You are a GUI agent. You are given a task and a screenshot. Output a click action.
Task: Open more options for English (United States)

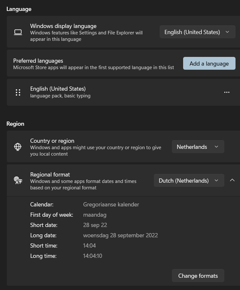227,92
